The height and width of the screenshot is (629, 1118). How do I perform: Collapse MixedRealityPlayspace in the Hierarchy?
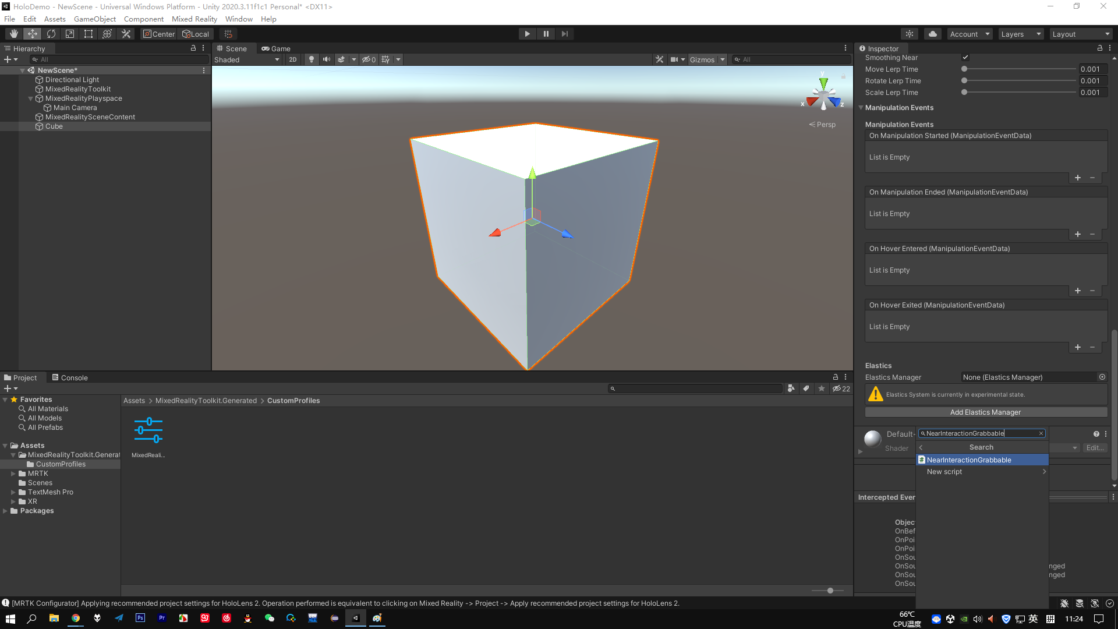30,98
